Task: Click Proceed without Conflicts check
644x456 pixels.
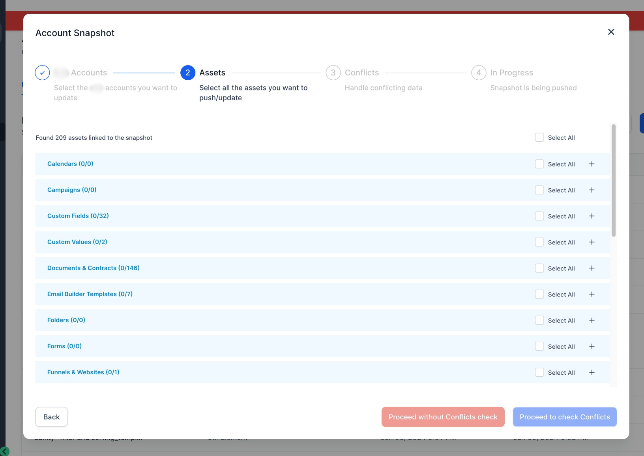Action: click(443, 417)
